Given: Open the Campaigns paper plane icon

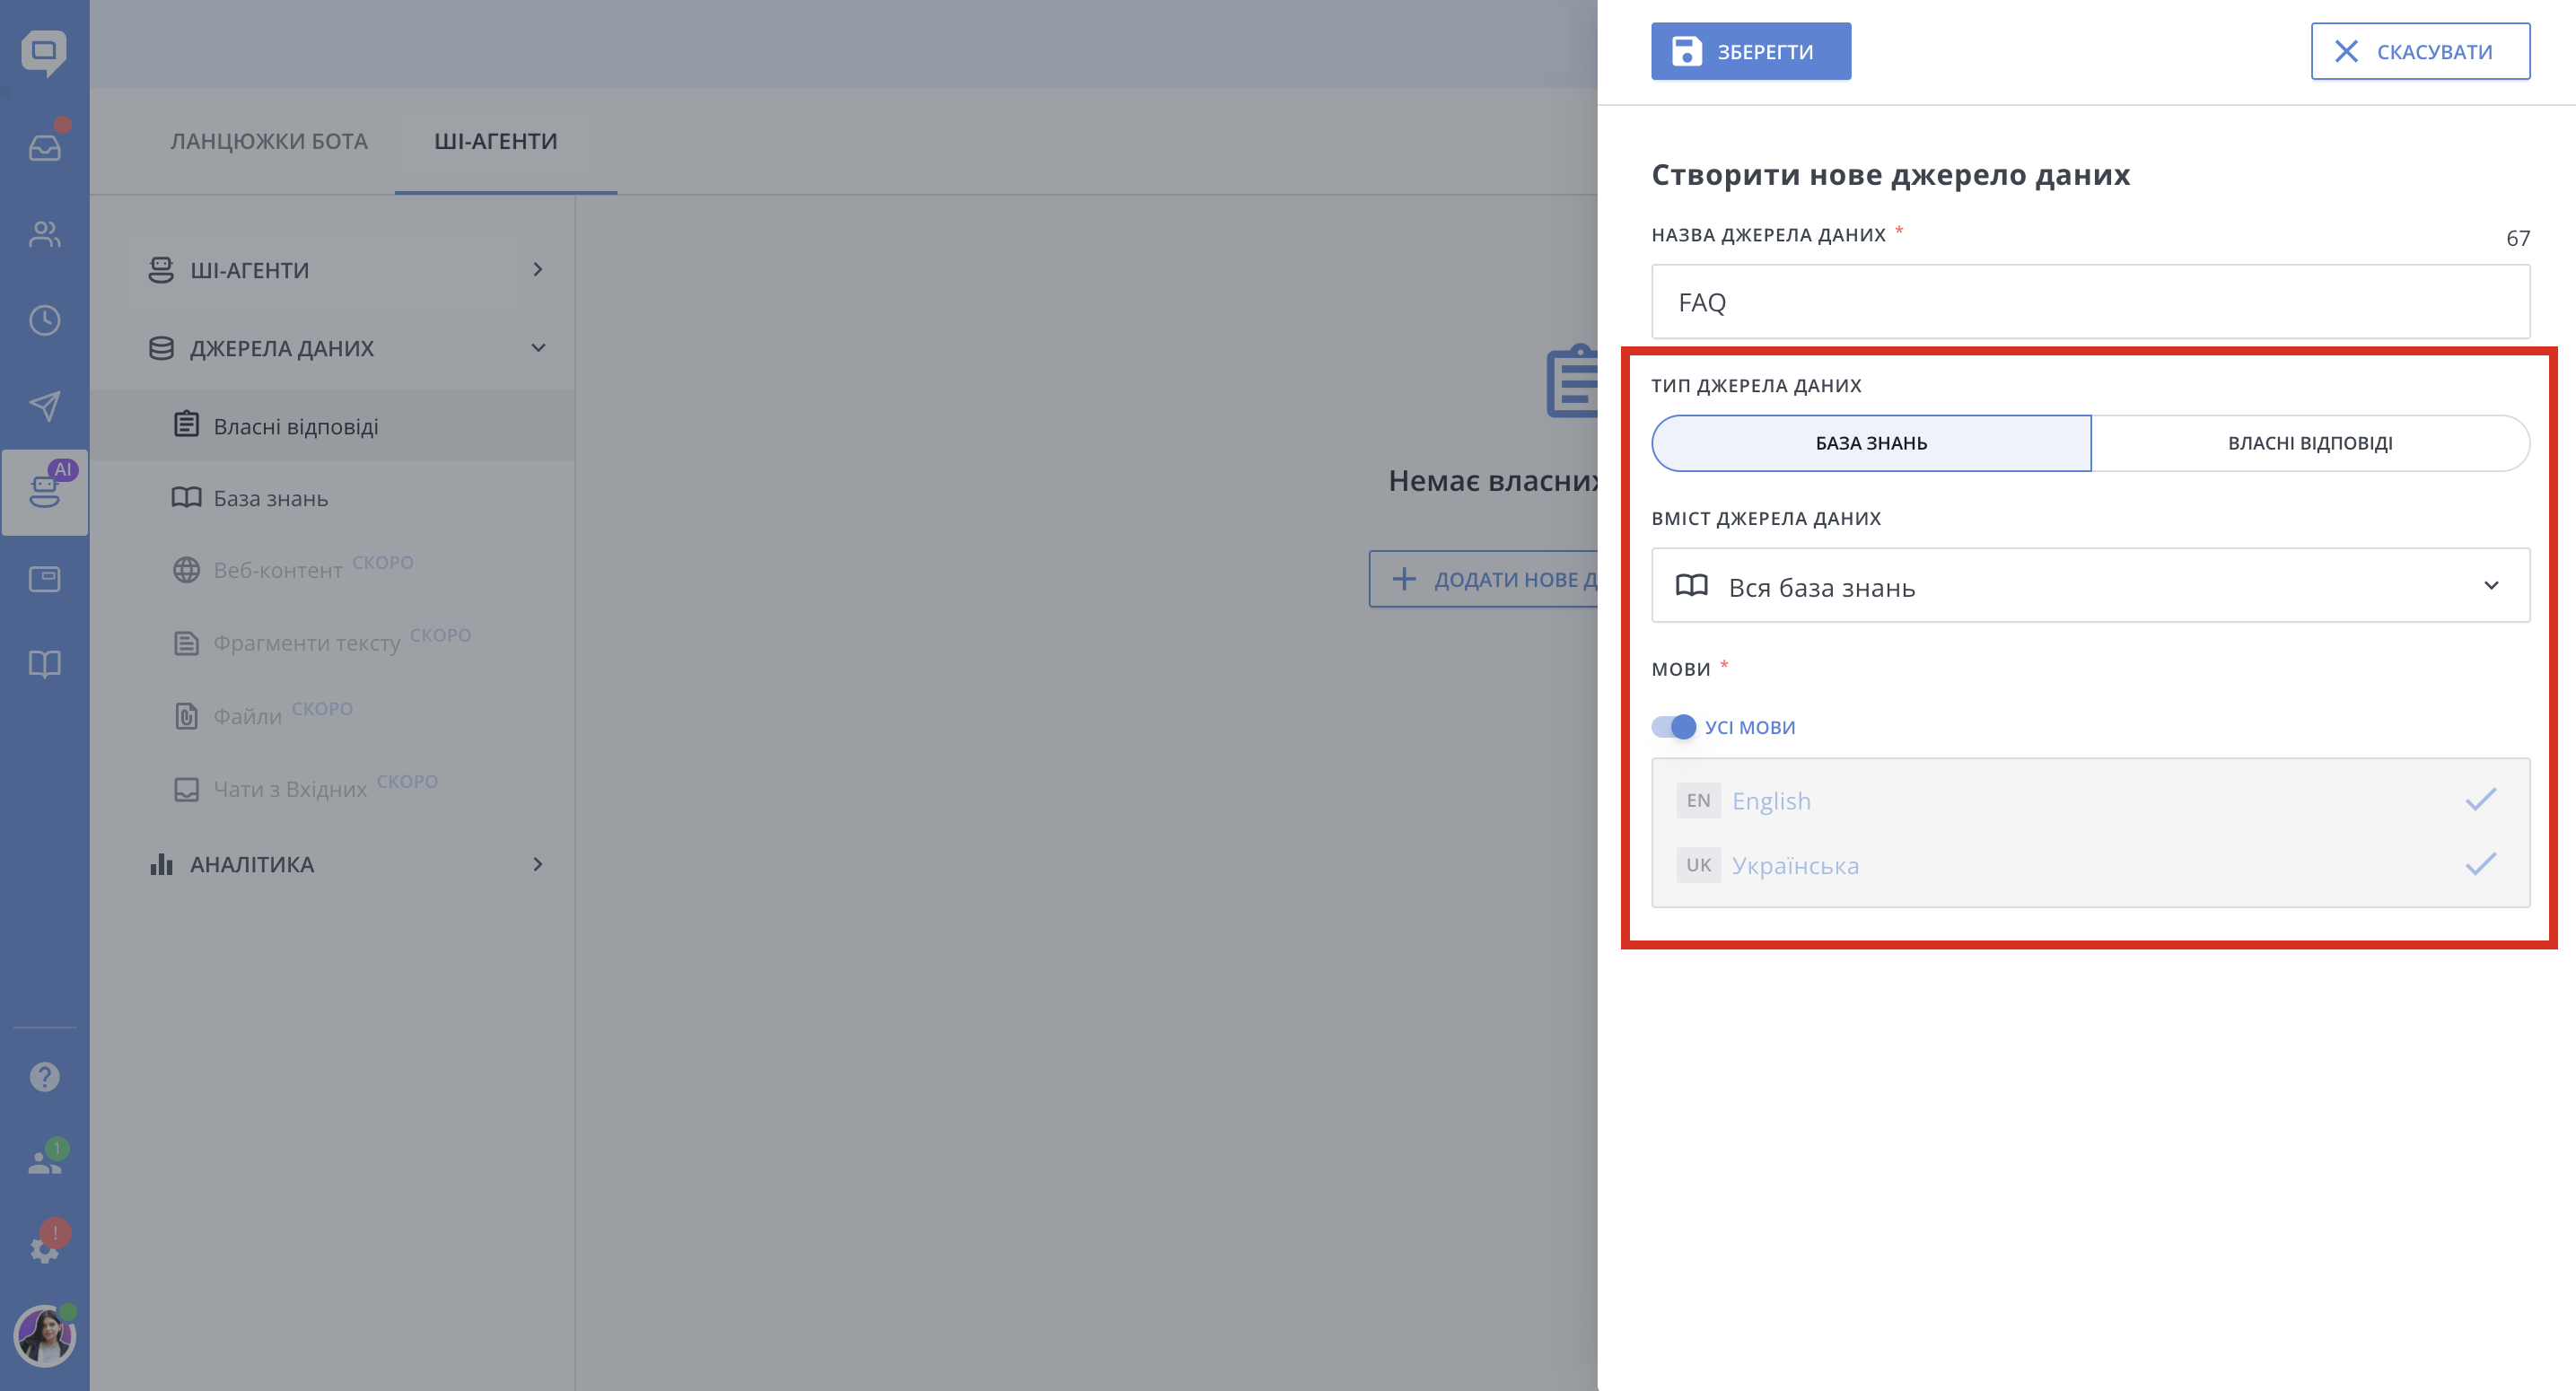Looking at the screenshot, I should (x=44, y=406).
